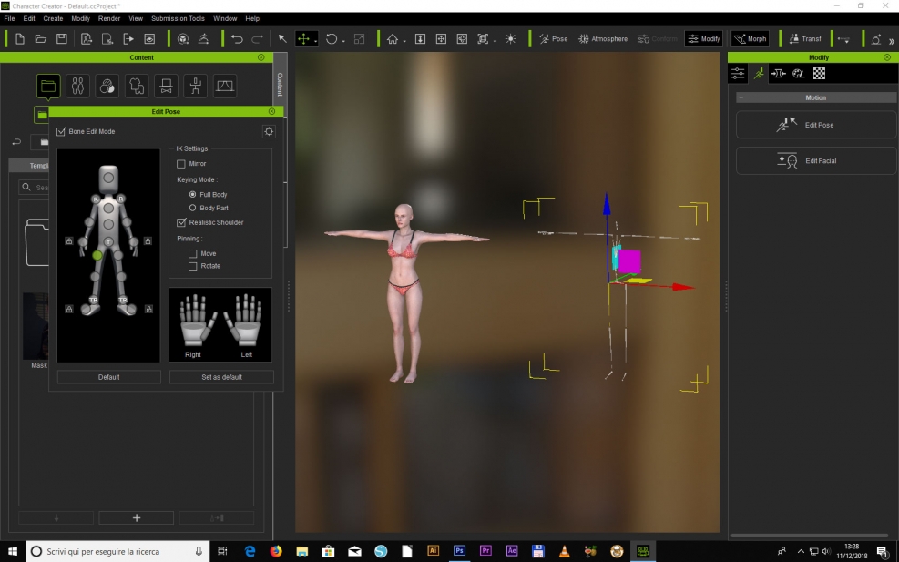899x562 pixels.
Task: Enable the Mirror checkbox
Action: pos(181,164)
